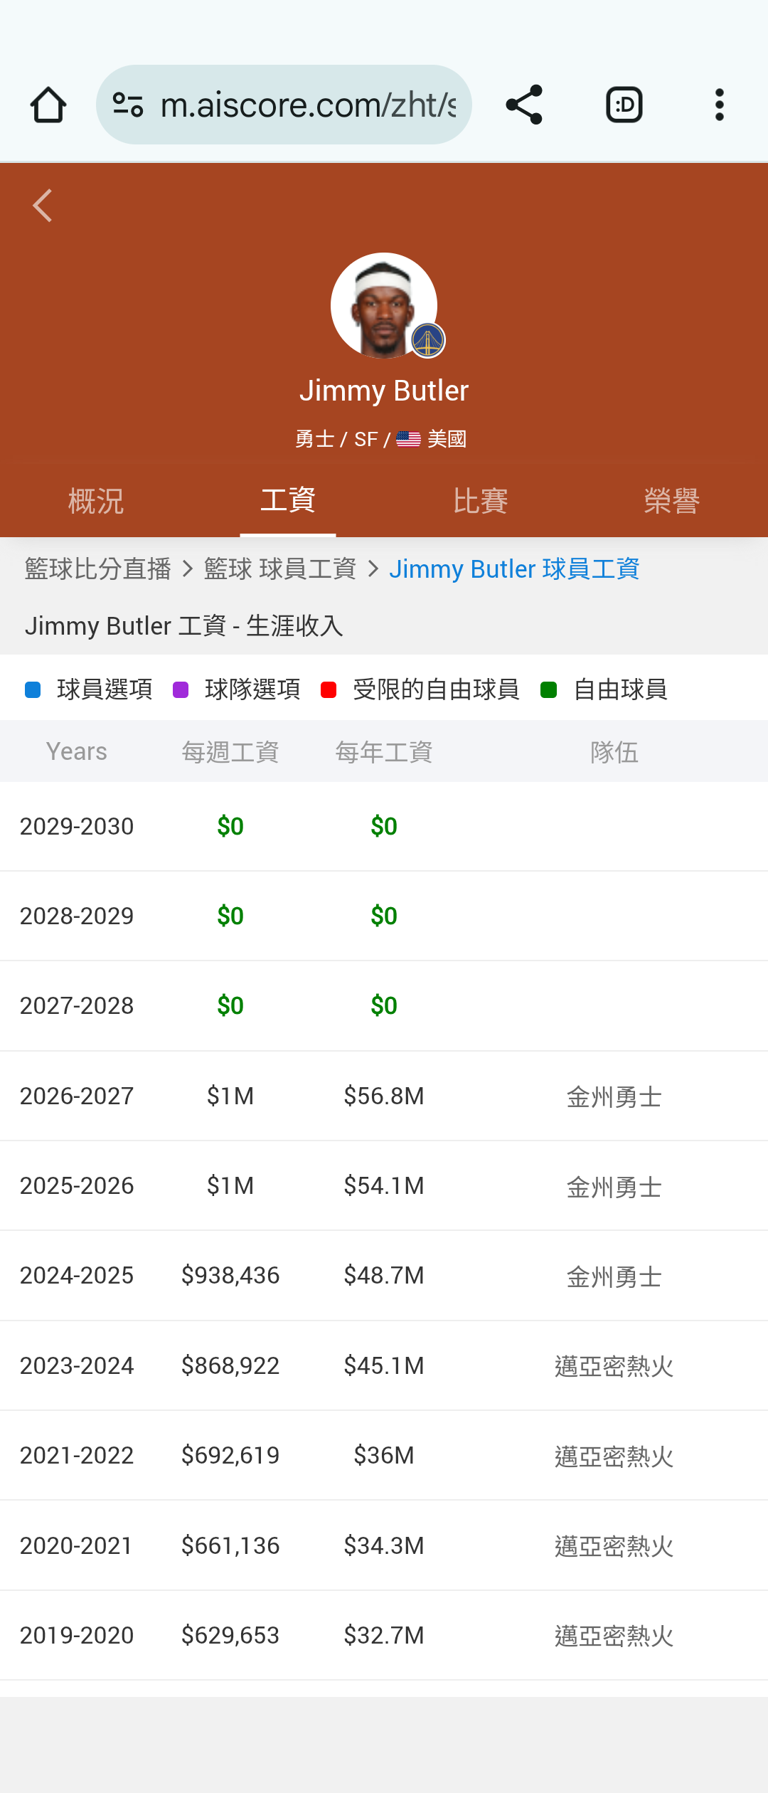Screen dimensions: 768x1793
Task: Tap the 每週工資 column header
Action: (x=230, y=752)
